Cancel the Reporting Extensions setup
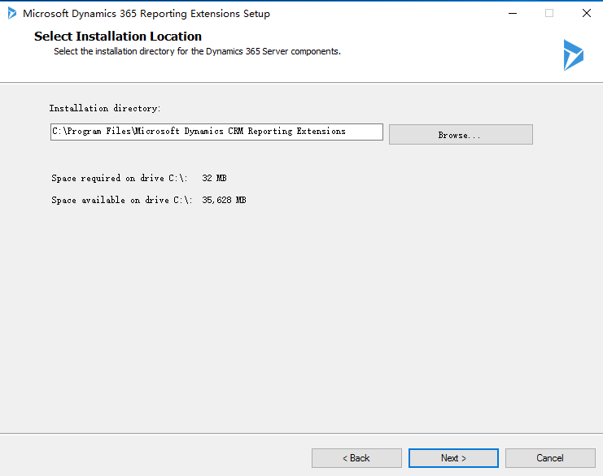The image size is (603, 476). pyautogui.click(x=550, y=458)
